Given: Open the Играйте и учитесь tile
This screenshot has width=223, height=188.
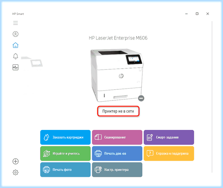Looking at the screenshot, I should pyautogui.click(x=65, y=153).
